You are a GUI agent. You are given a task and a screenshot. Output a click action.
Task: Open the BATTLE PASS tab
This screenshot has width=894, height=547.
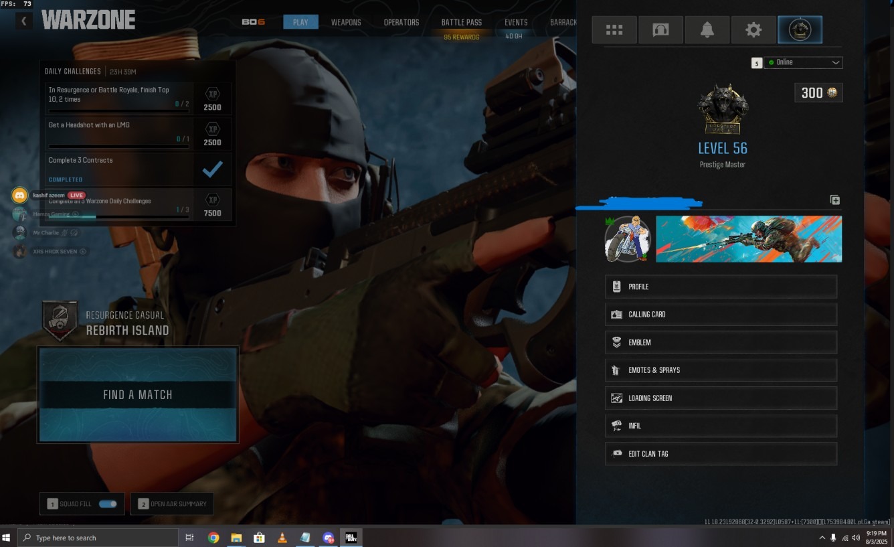pos(462,22)
